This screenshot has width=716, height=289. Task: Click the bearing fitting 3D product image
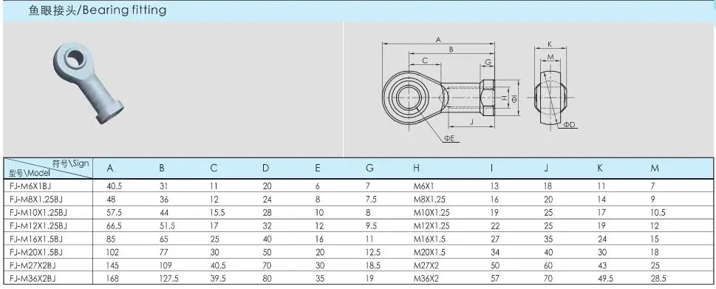[x=88, y=83]
